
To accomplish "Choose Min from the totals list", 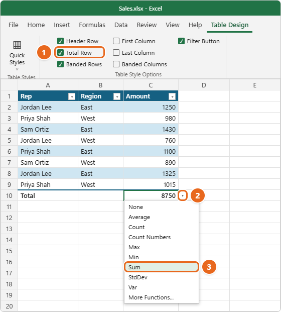I will (162, 257).
